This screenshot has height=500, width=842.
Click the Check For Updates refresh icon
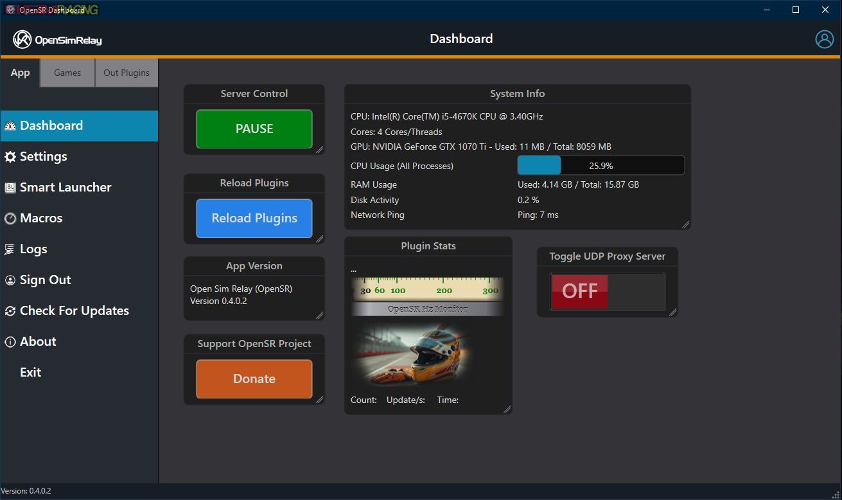click(x=10, y=311)
